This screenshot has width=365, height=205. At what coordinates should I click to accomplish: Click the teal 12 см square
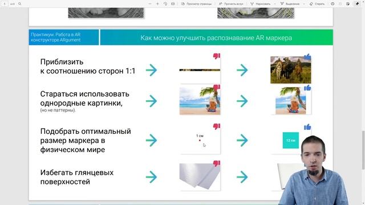[290, 140]
